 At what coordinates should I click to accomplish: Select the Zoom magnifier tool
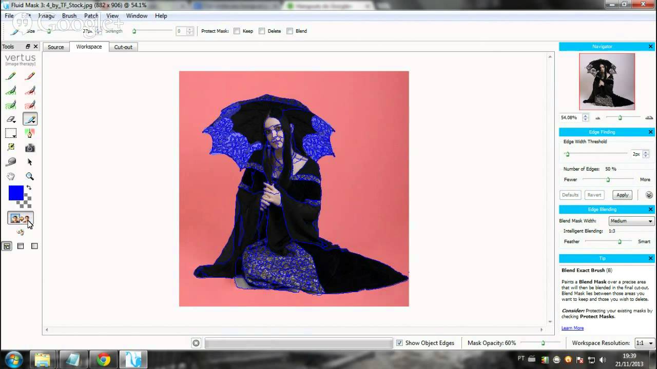tap(30, 176)
